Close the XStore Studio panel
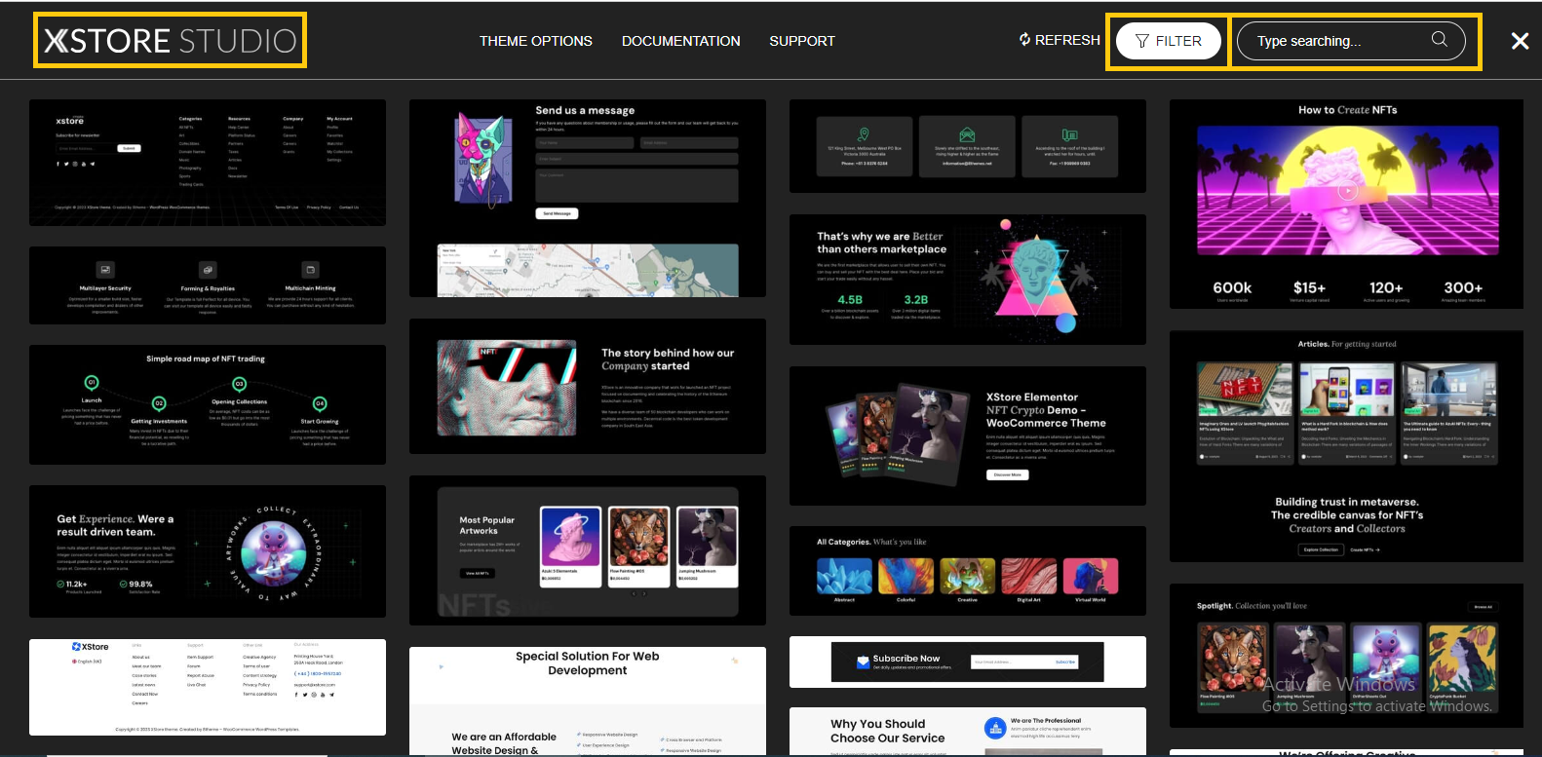 pos(1520,41)
